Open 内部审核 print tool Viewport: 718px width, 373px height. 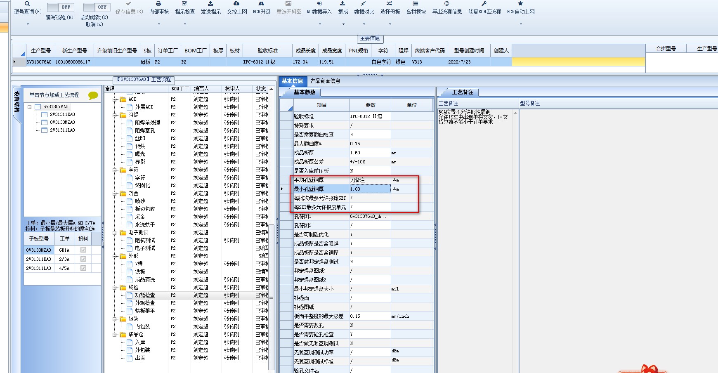[x=159, y=4]
